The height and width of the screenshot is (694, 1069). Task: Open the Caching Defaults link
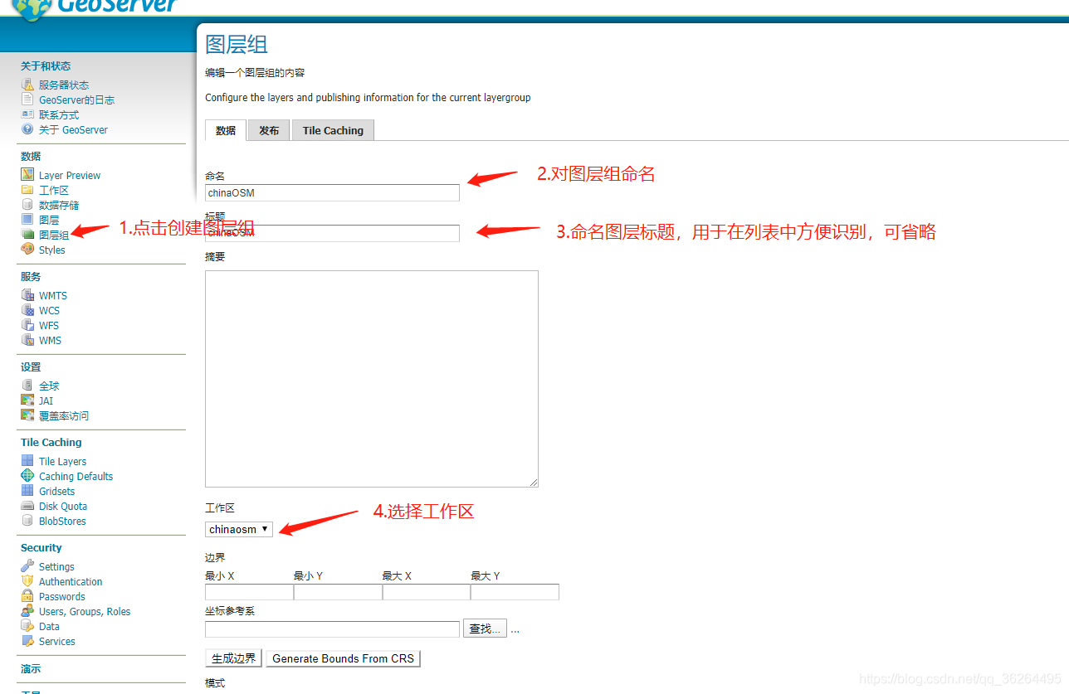coord(76,476)
